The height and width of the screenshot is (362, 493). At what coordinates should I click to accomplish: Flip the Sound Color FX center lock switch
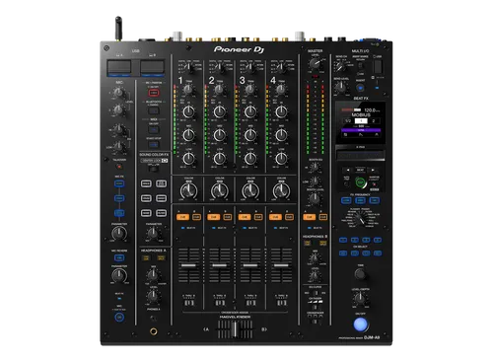point(153,169)
